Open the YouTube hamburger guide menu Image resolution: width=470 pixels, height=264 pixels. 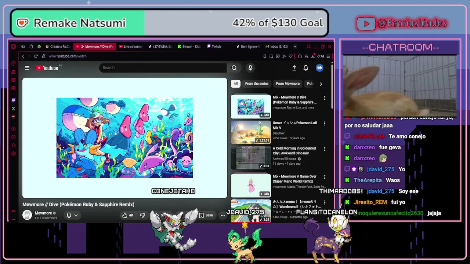tap(27, 68)
